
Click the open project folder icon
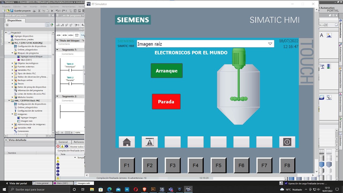(8, 11)
